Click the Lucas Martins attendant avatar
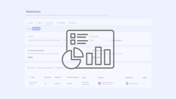The image size is (176, 99). pos(127,83)
